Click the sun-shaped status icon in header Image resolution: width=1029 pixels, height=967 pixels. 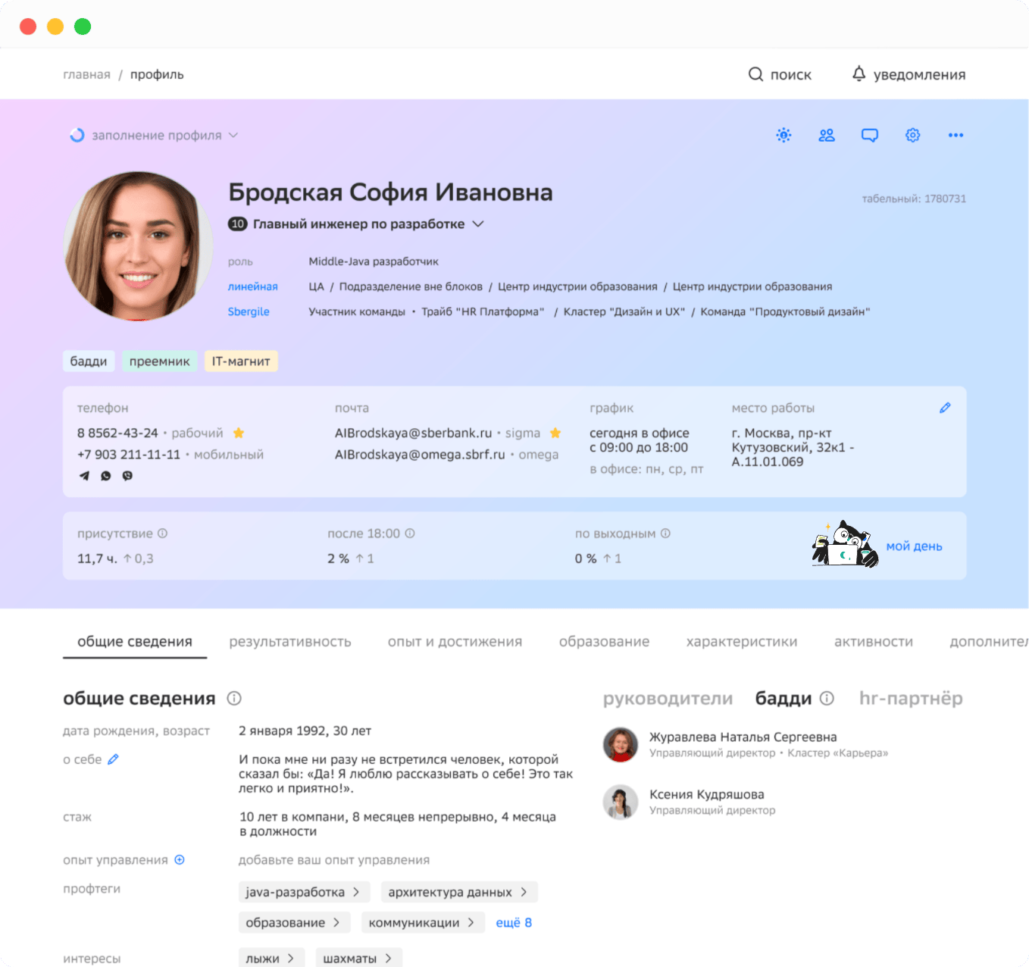pos(783,135)
